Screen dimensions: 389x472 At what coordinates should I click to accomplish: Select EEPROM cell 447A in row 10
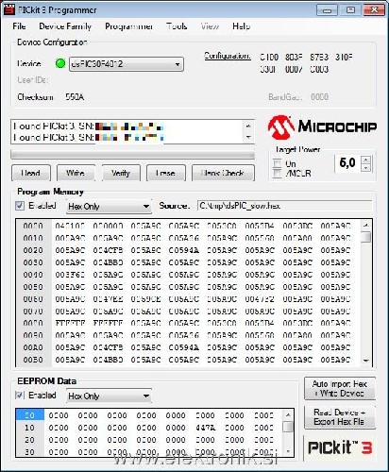[205, 428]
